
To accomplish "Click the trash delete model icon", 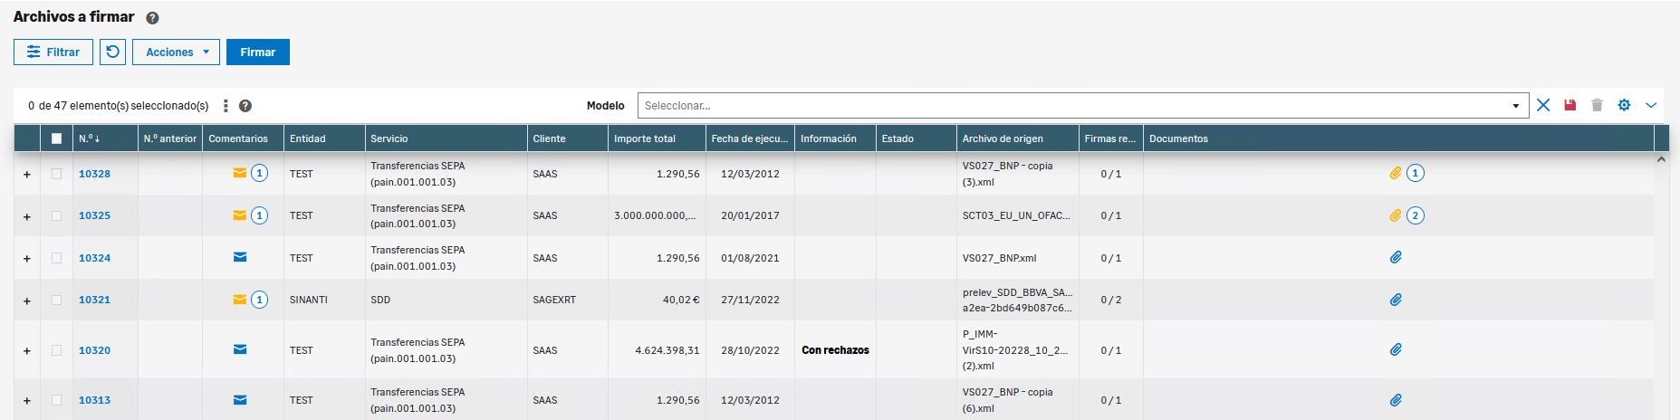I will [x=1597, y=105].
